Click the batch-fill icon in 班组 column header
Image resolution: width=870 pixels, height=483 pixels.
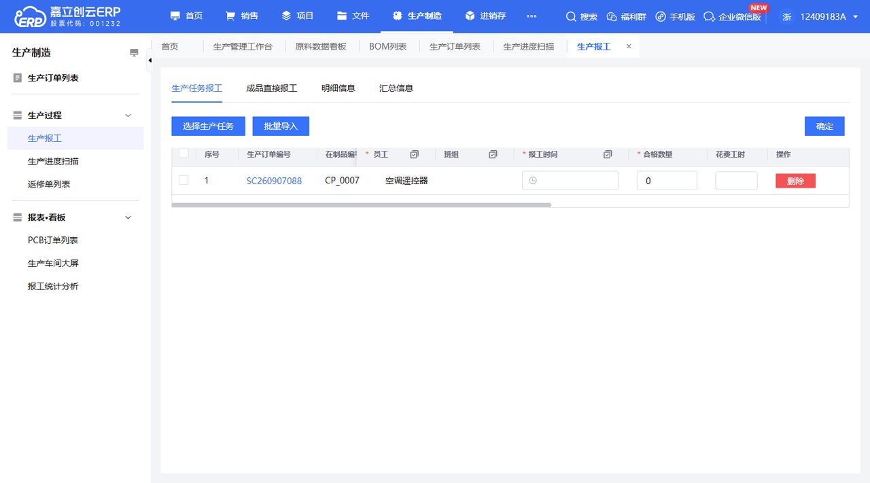click(493, 155)
